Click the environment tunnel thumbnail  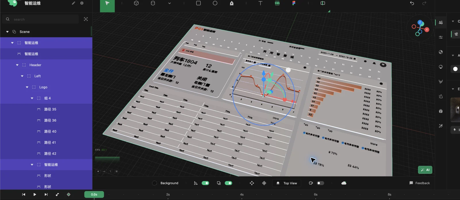455,109
